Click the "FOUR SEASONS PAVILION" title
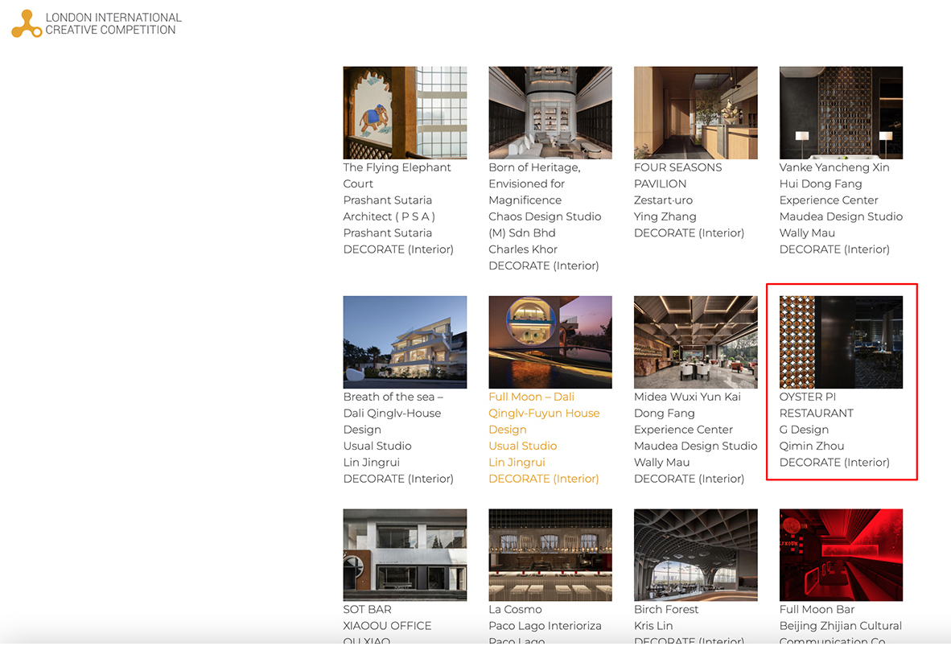Viewport: 951px width, 671px height. point(678,175)
